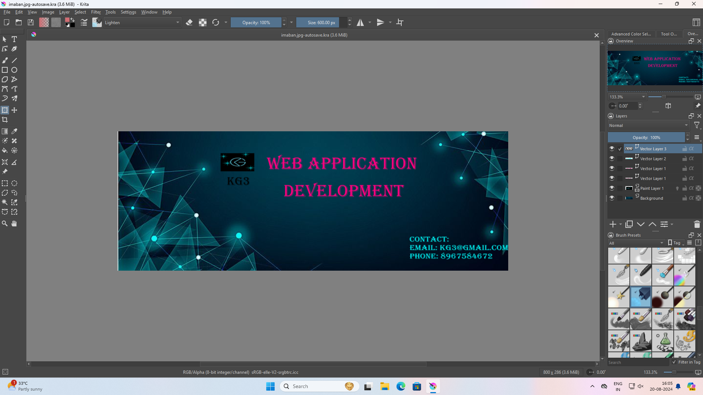Screen dimensions: 703x395
Task: Switch to the Tool Options tab
Action: [x=669, y=34]
